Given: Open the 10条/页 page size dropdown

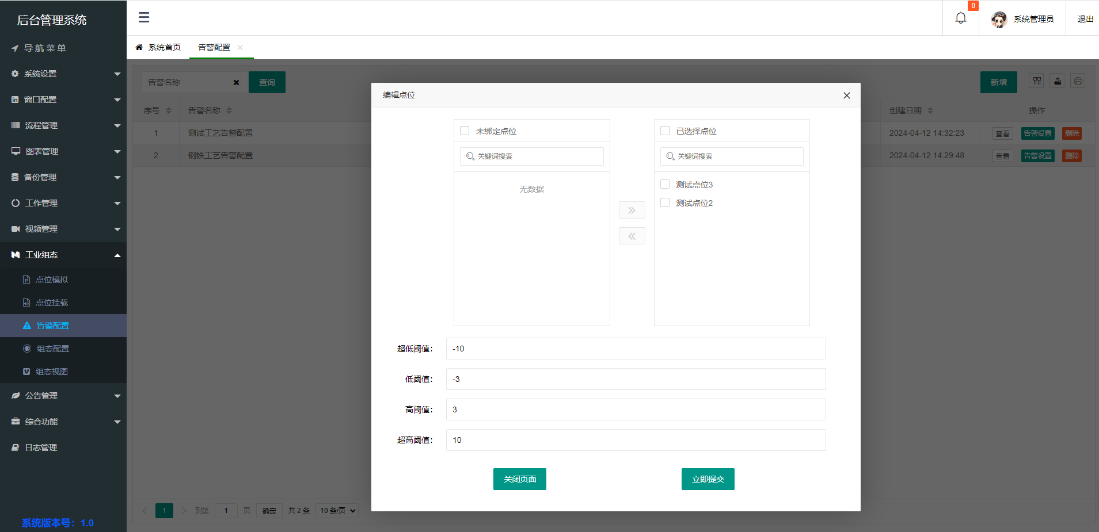Looking at the screenshot, I should [x=336, y=510].
